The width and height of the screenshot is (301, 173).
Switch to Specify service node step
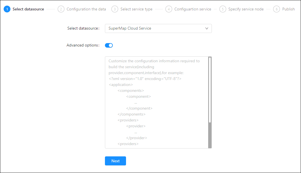point(246,9)
